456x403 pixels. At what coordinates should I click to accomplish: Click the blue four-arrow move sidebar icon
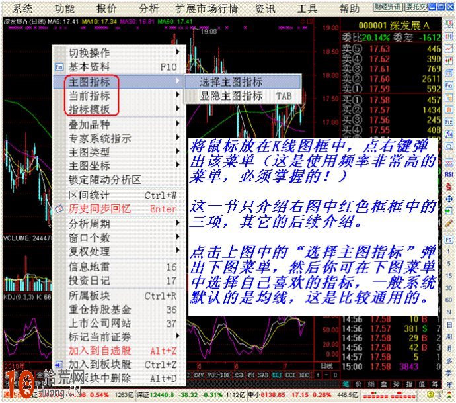(449, 199)
